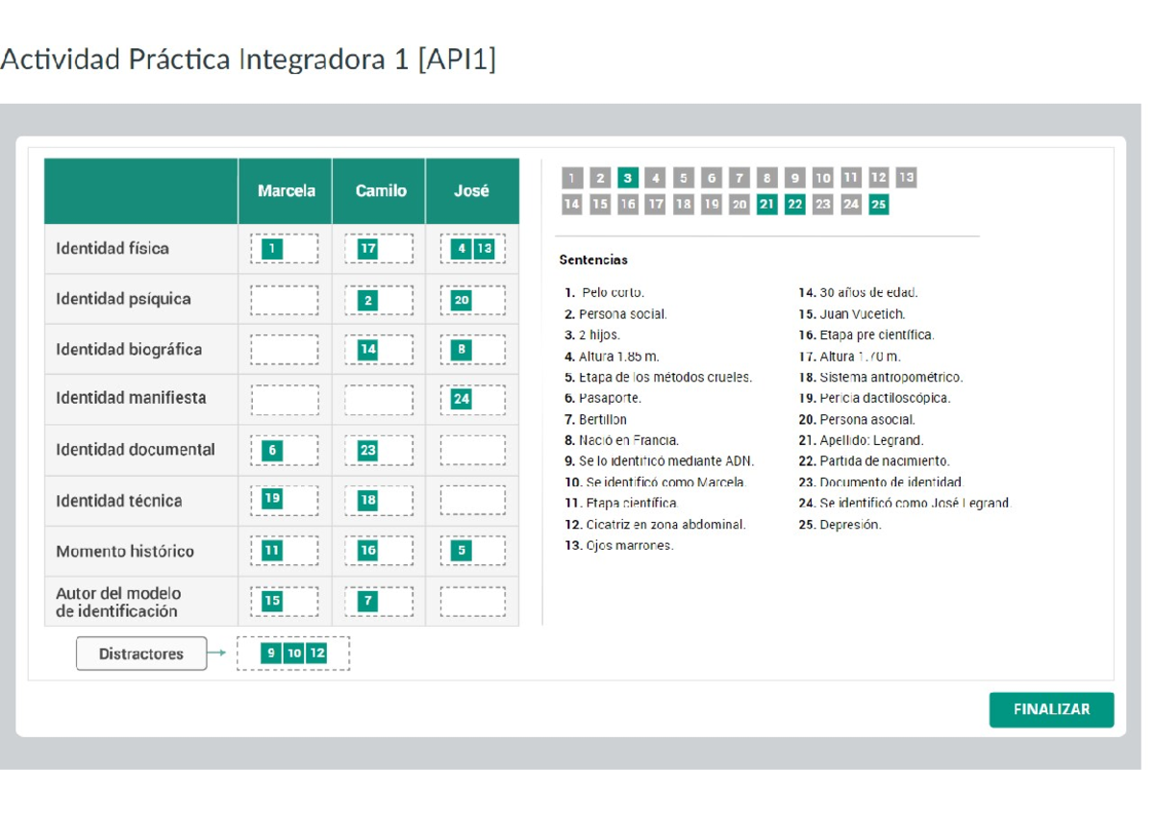
Task: Click Camilo's empty Identidad manifiesta slot
Action: 379,399
